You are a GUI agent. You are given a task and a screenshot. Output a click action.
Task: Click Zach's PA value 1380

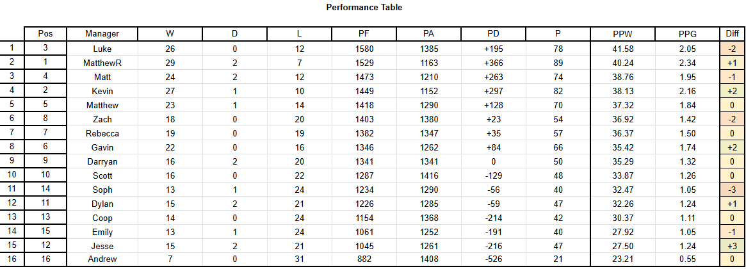(428, 120)
